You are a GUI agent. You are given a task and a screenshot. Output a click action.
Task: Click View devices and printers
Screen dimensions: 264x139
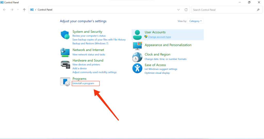click(x=86, y=65)
